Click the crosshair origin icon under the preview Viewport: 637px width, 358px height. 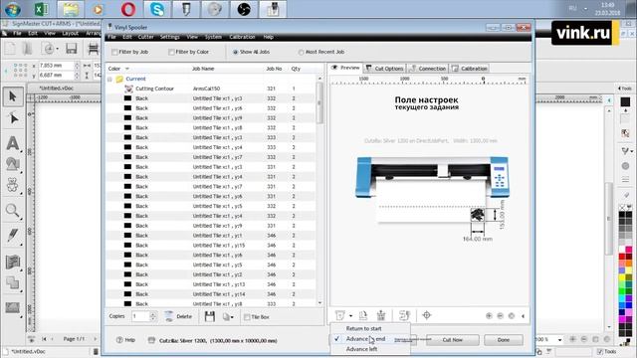pyautogui.click(x=427, y=315)
